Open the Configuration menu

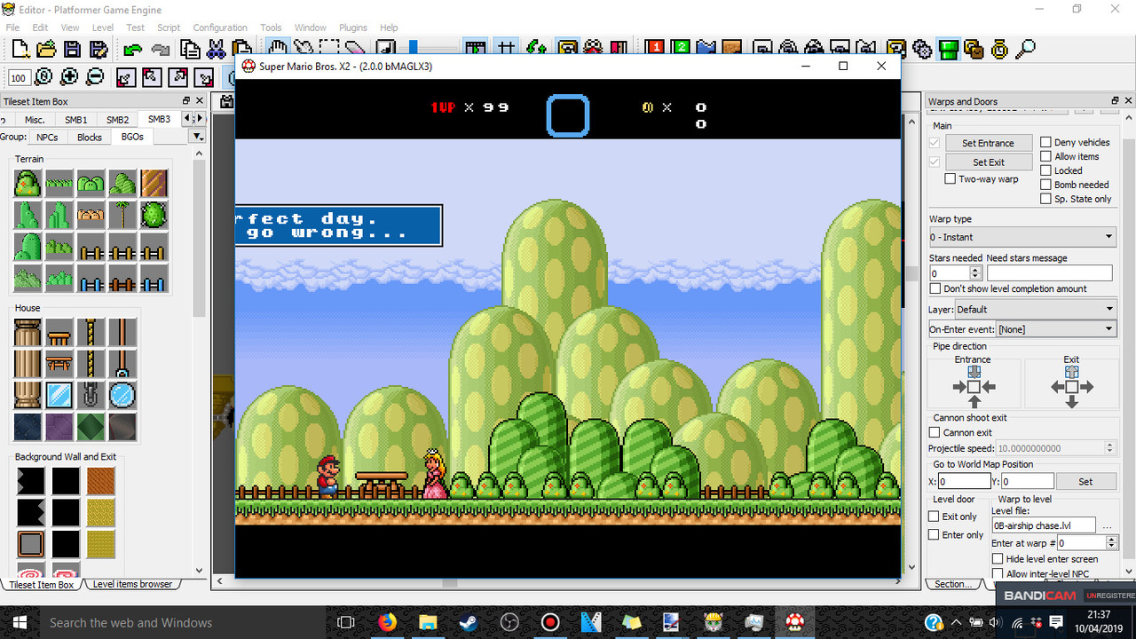click(x=220, y=28)
